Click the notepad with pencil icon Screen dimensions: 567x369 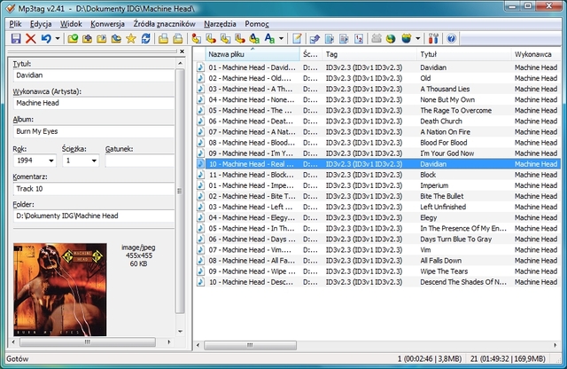coord(297,38)
